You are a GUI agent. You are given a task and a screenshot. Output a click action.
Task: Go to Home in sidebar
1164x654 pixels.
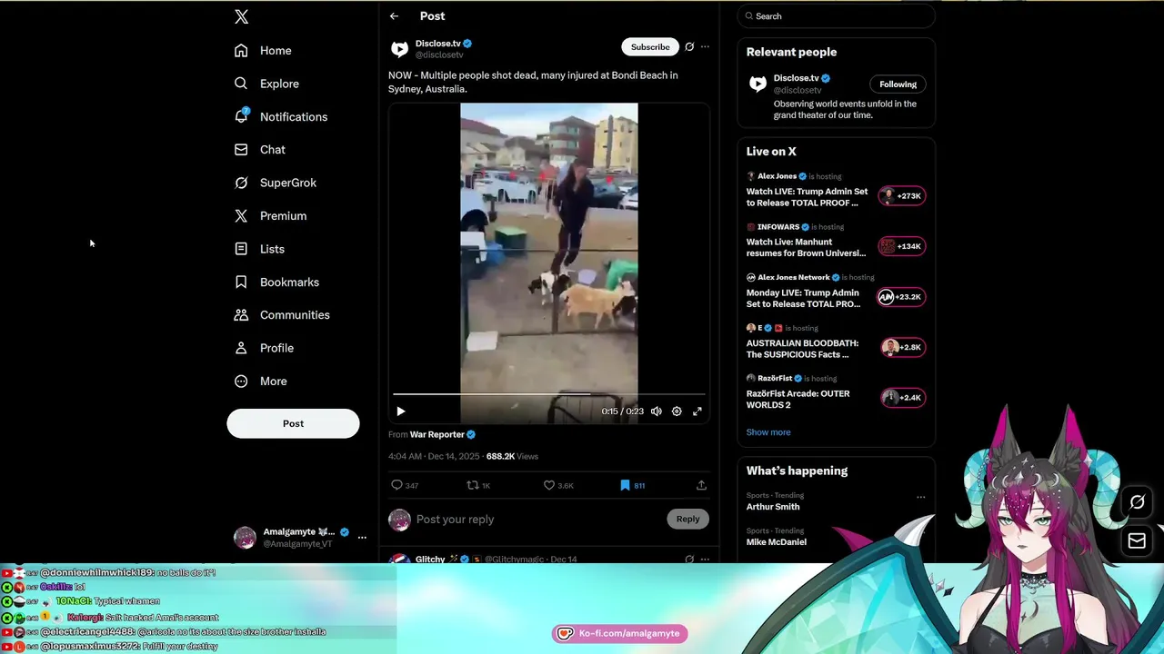pos(263,51)
